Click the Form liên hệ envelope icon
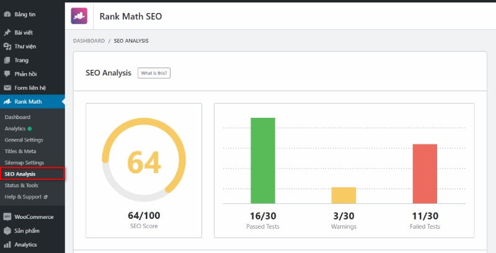 7,88
